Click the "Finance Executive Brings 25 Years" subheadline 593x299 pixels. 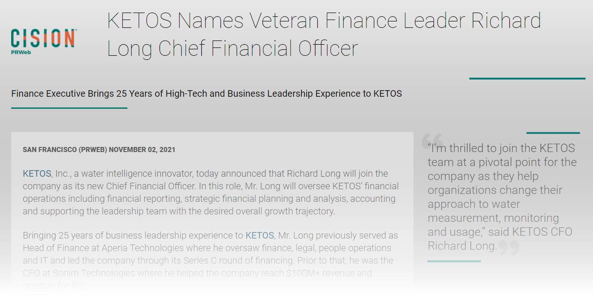pos(206,93)
